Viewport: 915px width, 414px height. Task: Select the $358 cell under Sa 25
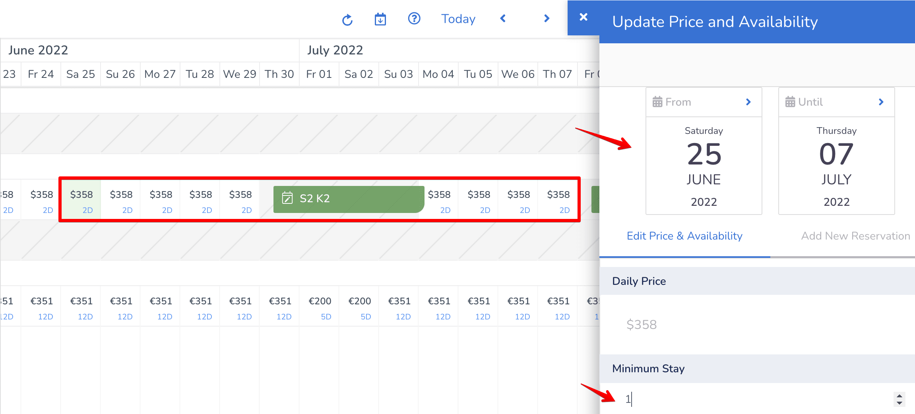tap(81, 199)
